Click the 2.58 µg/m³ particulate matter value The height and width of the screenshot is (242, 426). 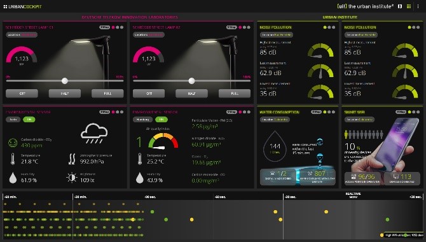coord(205,126)
